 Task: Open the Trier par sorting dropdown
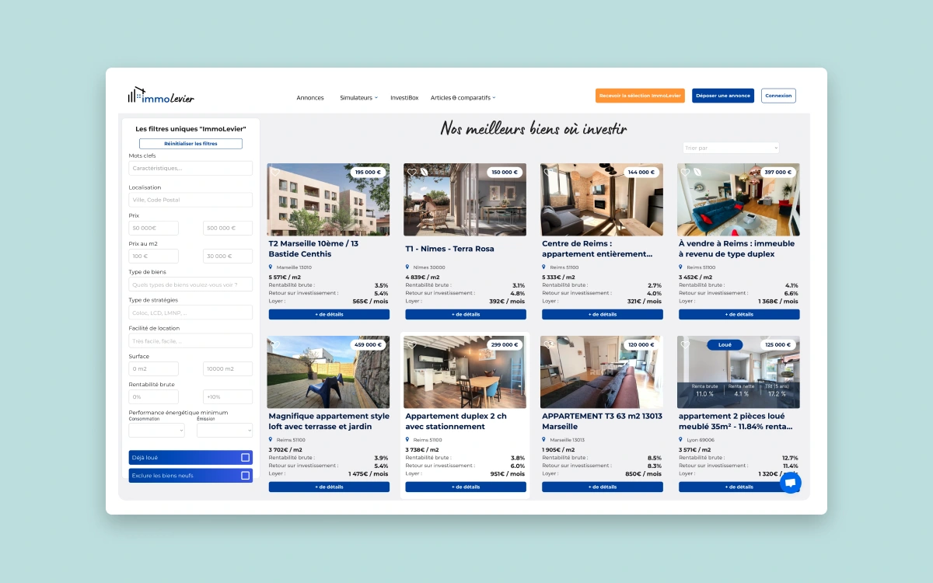point(729,148)
